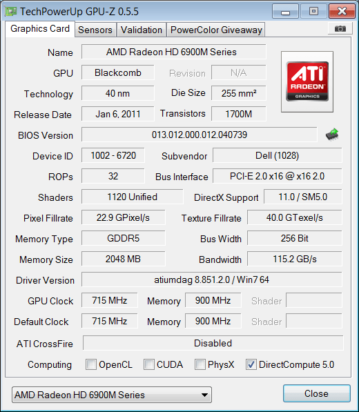Click the Default Clock row Memory 900 MHz
The width and height of the screenshot is (359, 412).
(213, 321)
